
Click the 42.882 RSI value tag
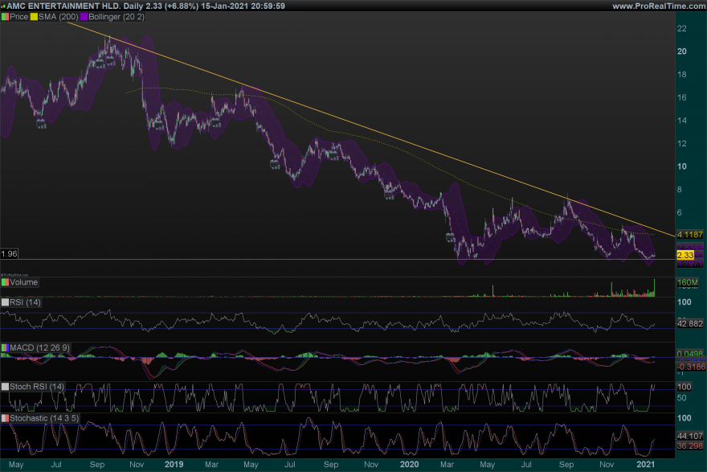pos(690,323)
